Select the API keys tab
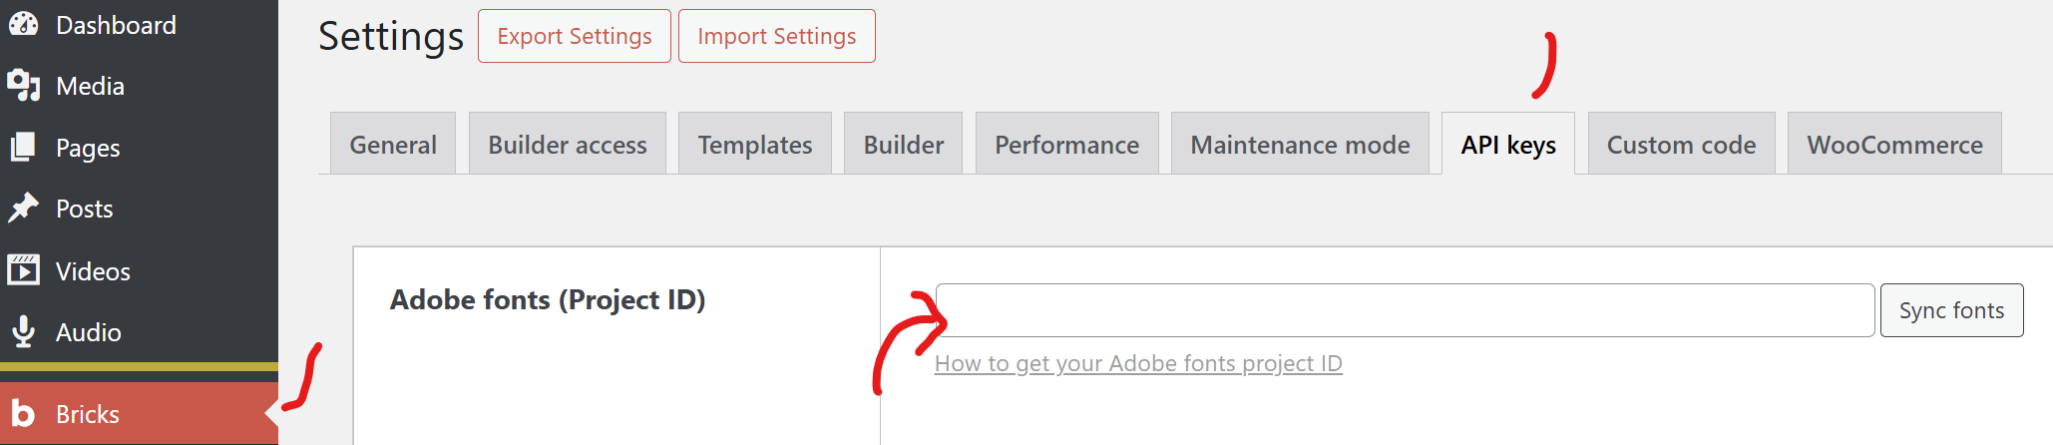Viewport: 2053px width, 445px height. click(x=1508, y=144)
